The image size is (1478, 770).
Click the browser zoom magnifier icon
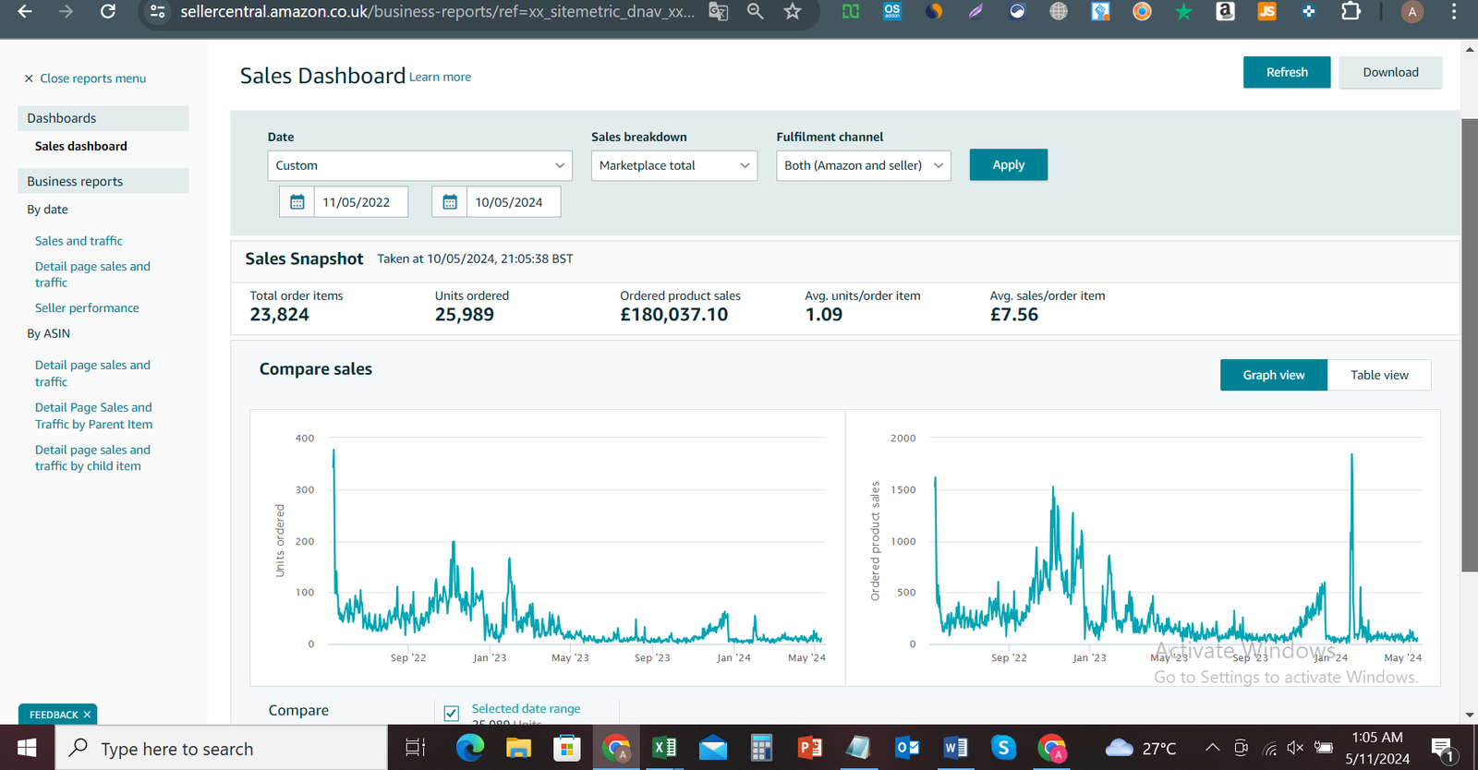point(756,12)
